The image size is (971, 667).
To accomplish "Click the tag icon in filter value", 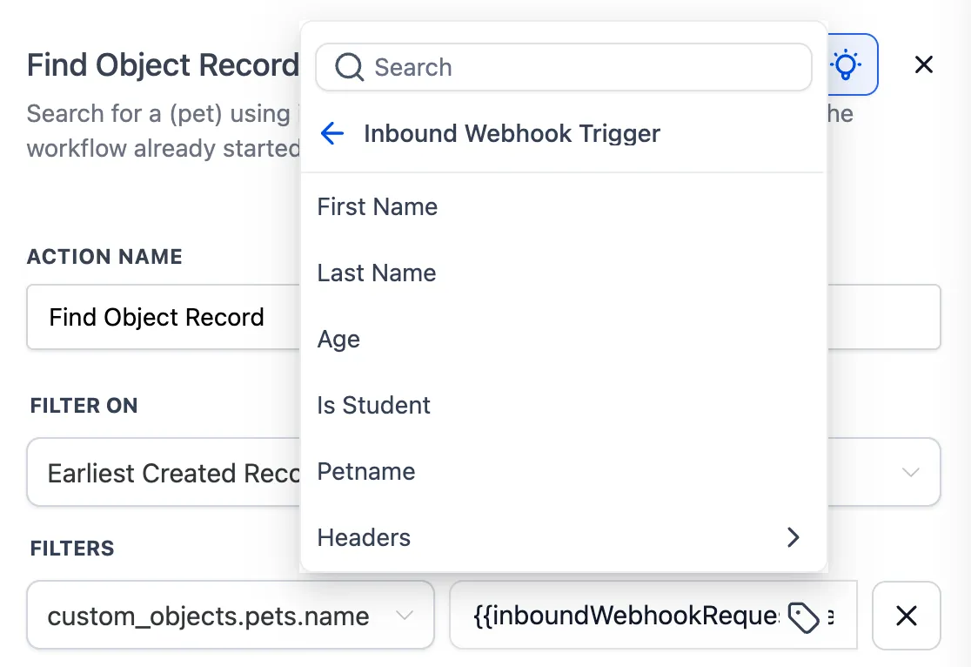I will tap(804, 617).
